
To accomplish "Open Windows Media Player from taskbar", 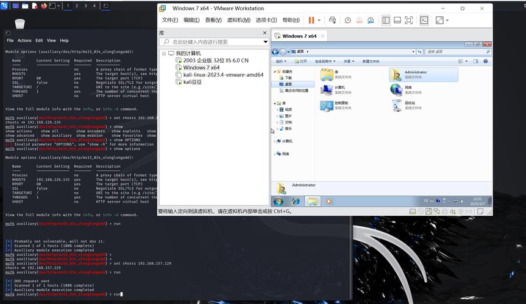I will (329, 201).
